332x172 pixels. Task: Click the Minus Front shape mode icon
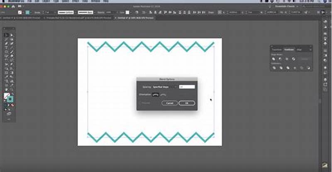point(281,59)
